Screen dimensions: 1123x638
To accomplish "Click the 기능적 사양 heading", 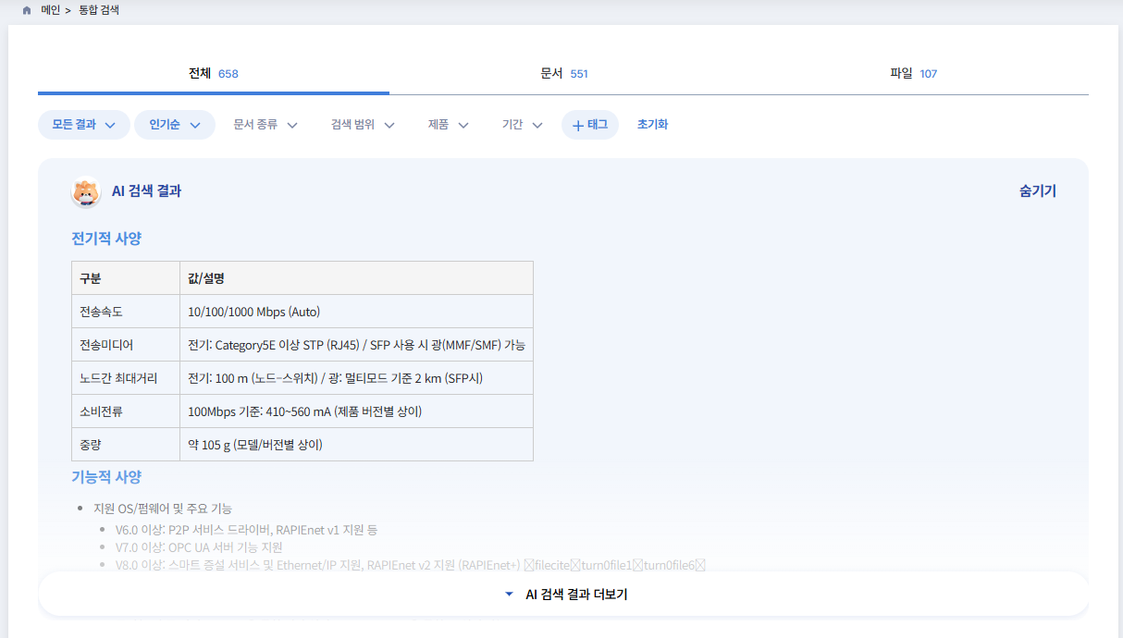I will [106, 477].
